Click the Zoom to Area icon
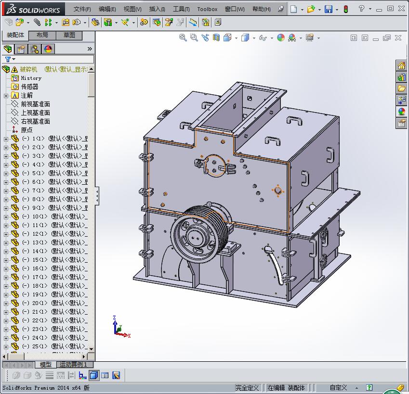The image size is (409, 394). [194, 38]
